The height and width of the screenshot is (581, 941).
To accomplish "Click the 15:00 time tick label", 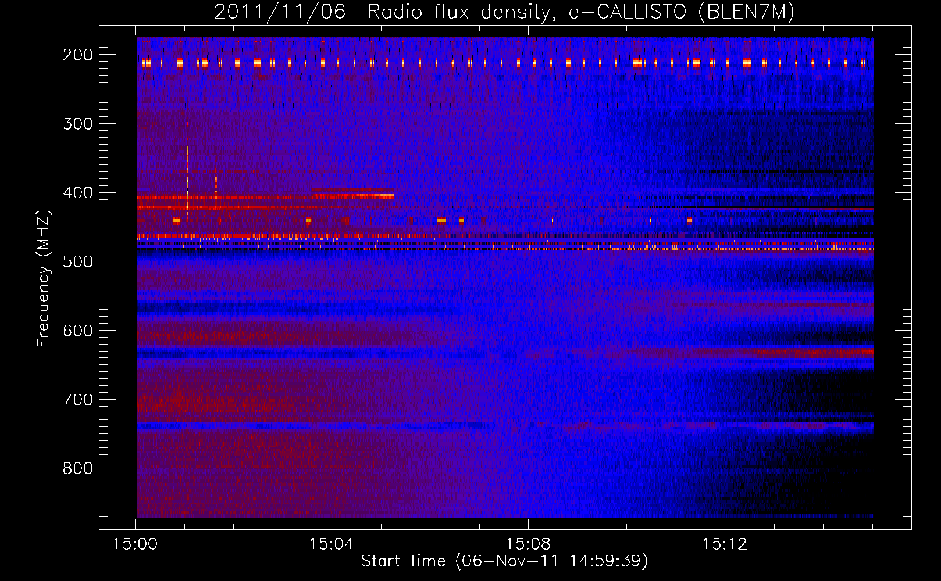I will [135, 544].
